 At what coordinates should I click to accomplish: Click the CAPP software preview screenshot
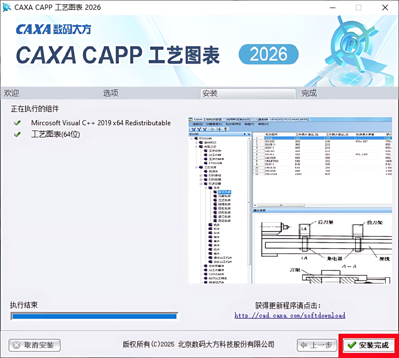(290, 200)
